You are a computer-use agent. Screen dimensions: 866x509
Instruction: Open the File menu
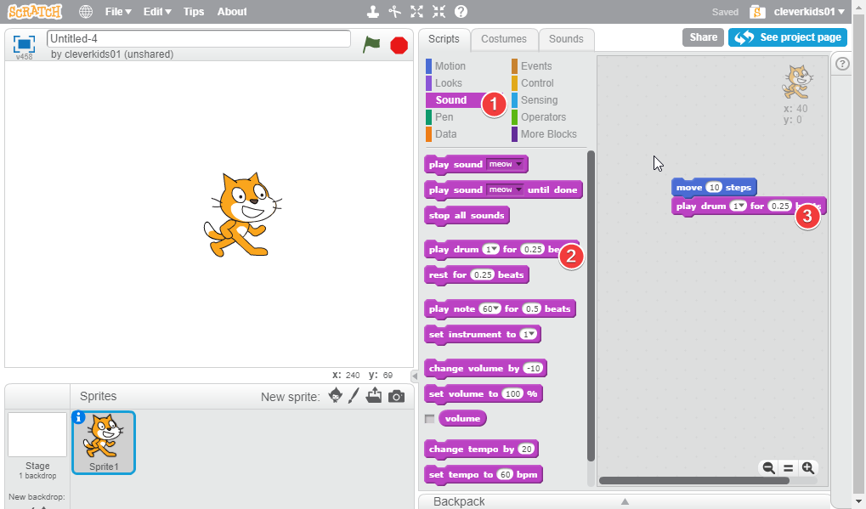click(118, 12)
